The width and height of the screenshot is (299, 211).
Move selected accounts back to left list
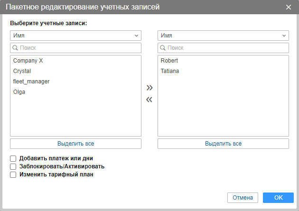[149, 100]
